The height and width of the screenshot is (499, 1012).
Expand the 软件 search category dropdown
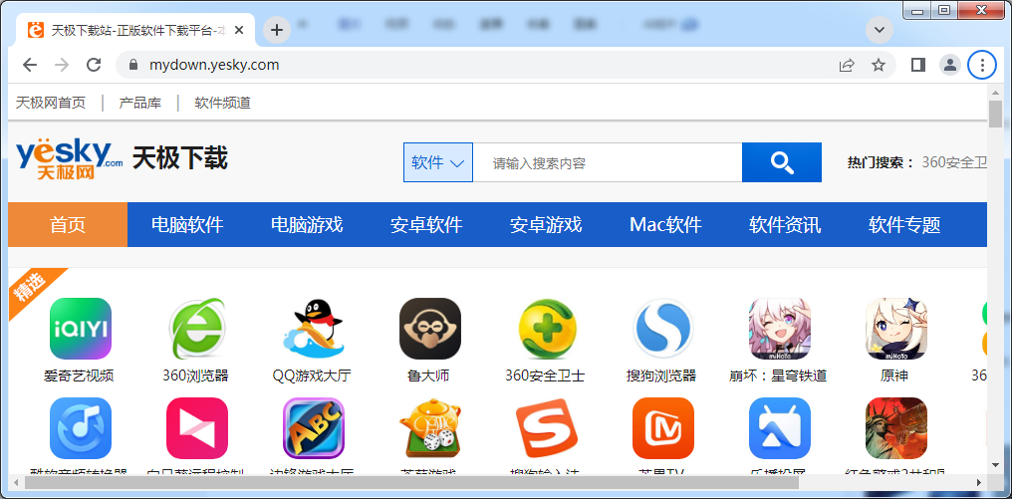pyautogui.click(x=438, y=162)
